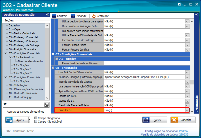
Task: Select 10 - Dados Profissionais tree item
Action: pos(23,93)
